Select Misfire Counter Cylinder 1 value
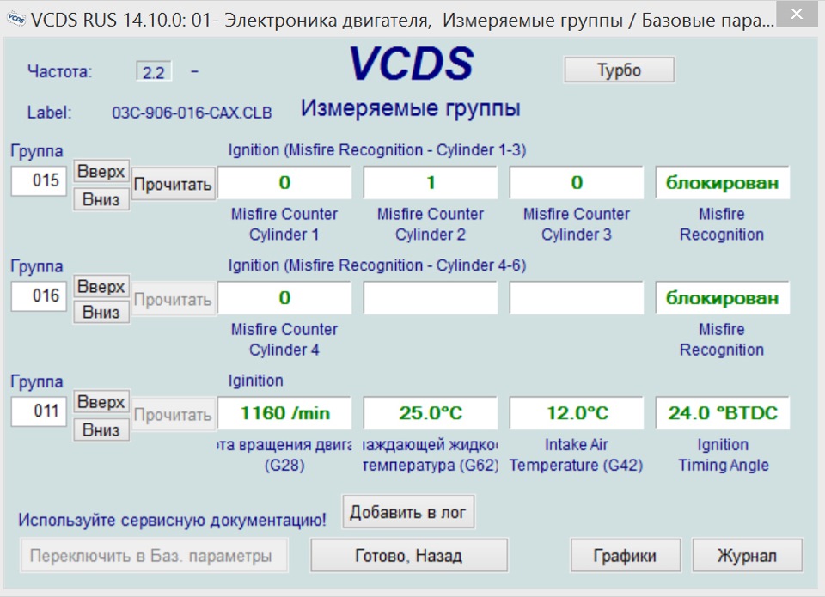The height and width of the screenshot is (597, 825). pyautogui.click(x=284, y=182)
